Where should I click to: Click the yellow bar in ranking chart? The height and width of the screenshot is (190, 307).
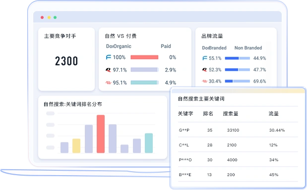pos(76,145)
